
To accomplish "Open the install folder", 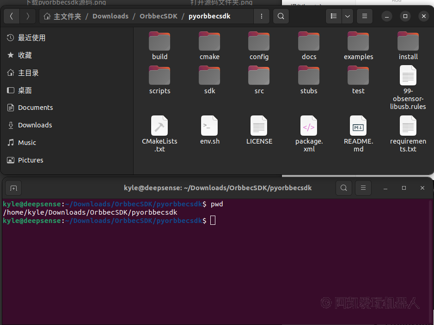I will click(x=408, y=46).
